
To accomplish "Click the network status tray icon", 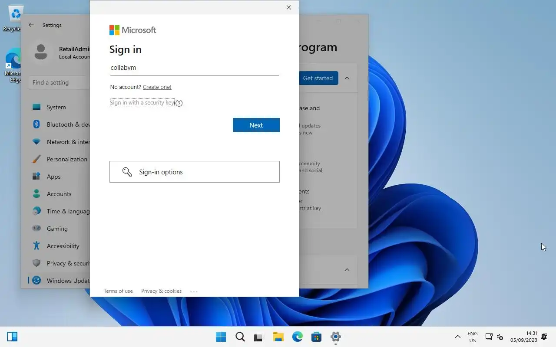I will coord(489,337).
